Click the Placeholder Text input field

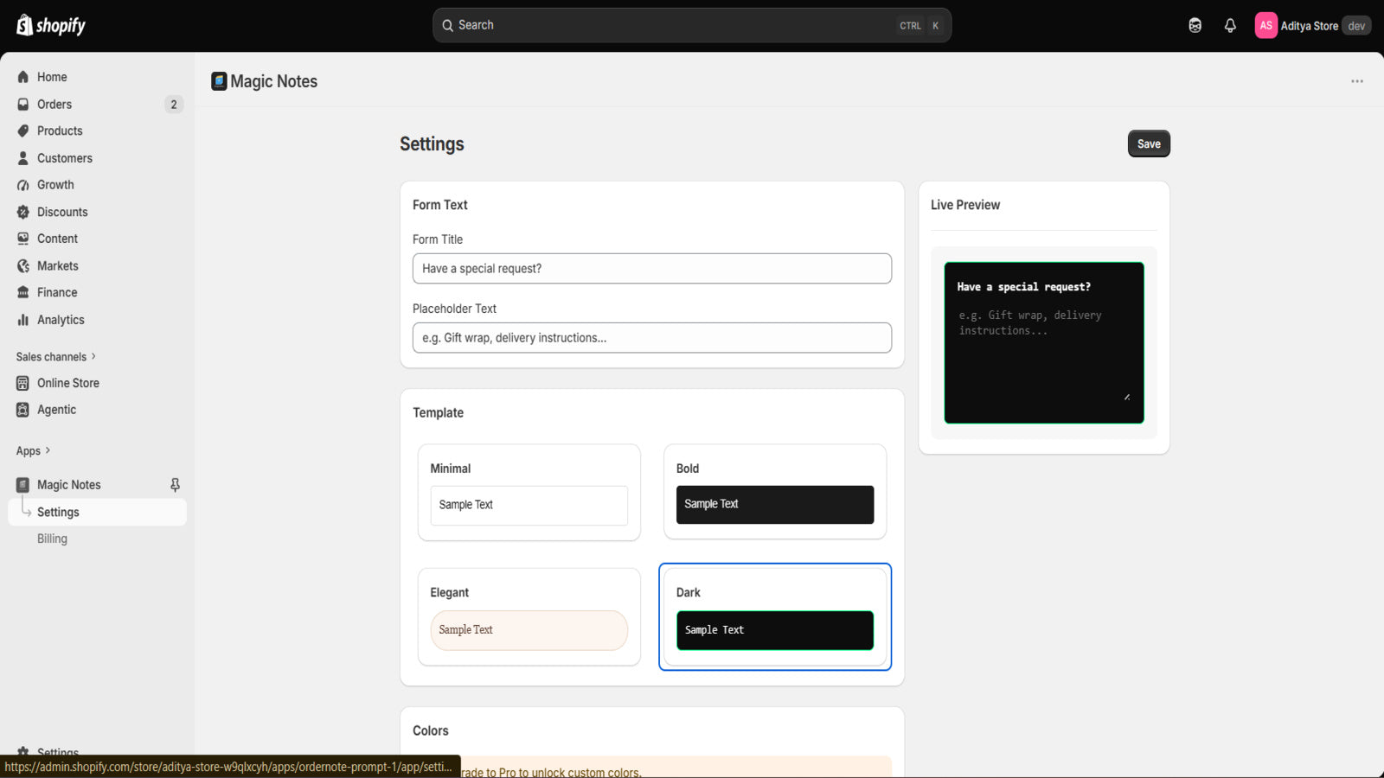(x=652, y=337)
